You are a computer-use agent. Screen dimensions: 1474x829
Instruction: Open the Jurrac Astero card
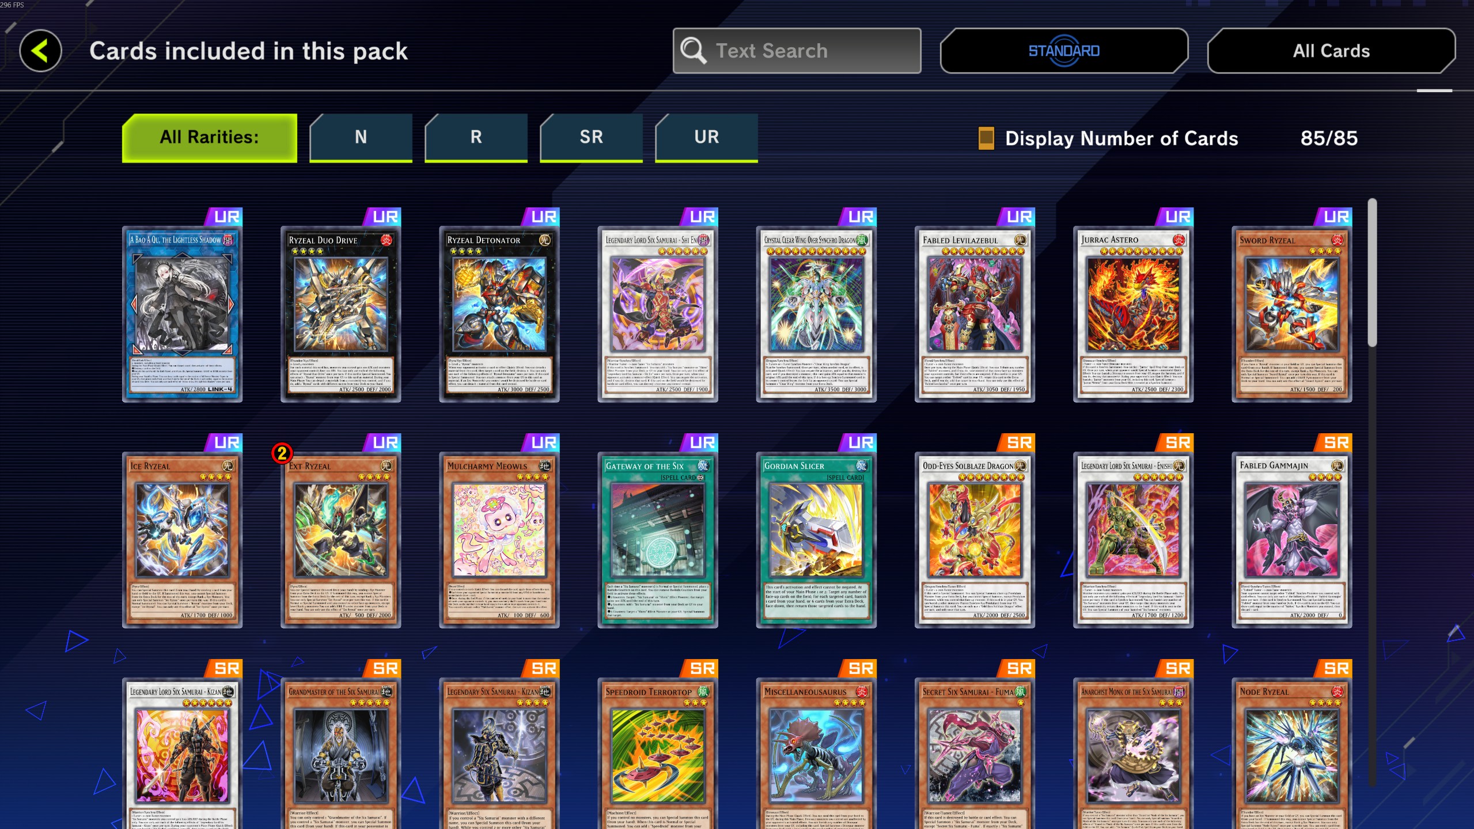1133,314
